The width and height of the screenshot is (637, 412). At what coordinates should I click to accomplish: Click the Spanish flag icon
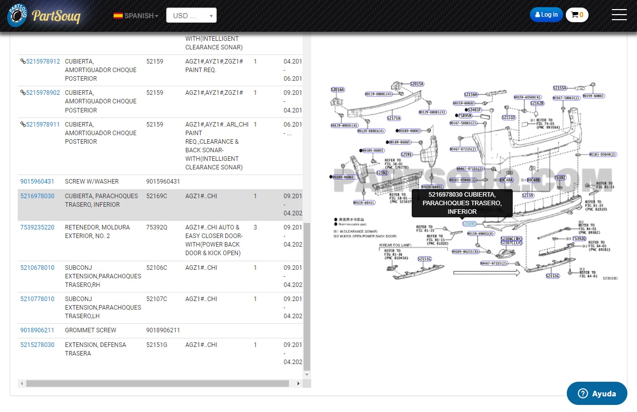pos(118,16)
